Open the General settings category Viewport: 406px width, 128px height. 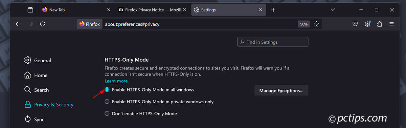38,60
